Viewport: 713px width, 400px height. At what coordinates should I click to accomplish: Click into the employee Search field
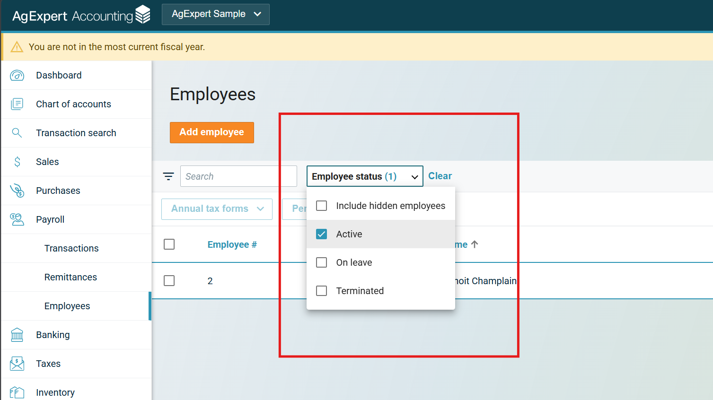(238, 176)
